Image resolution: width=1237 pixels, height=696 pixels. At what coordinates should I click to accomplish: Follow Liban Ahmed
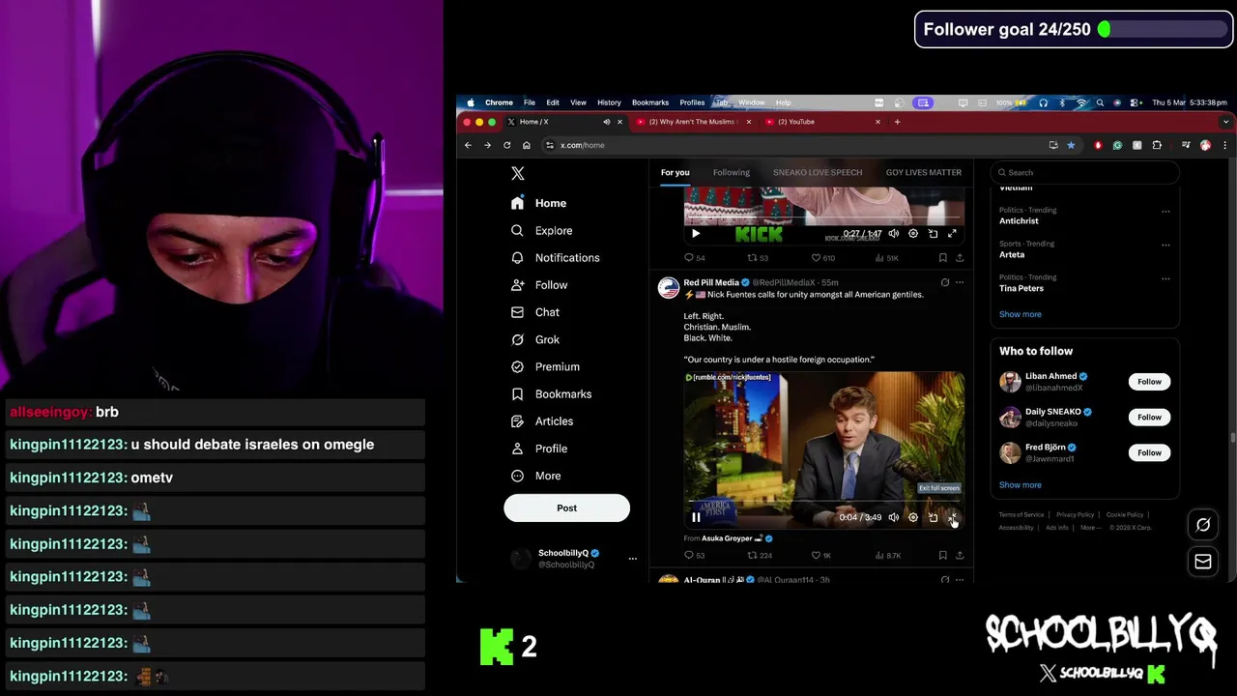(x=1149, y=382)
